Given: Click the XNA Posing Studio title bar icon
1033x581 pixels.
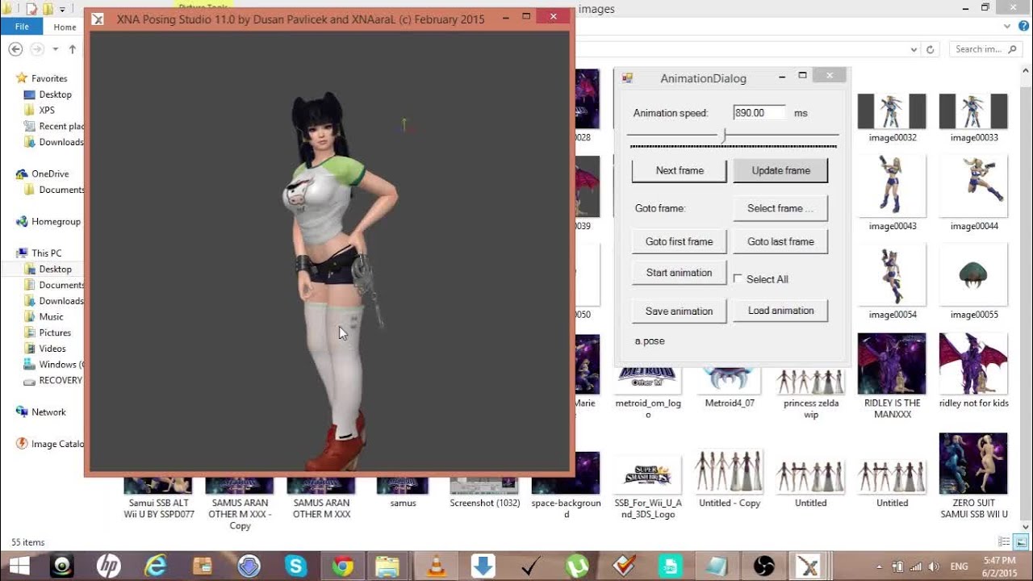Looking at the screenshot, I should coord(98,18).
